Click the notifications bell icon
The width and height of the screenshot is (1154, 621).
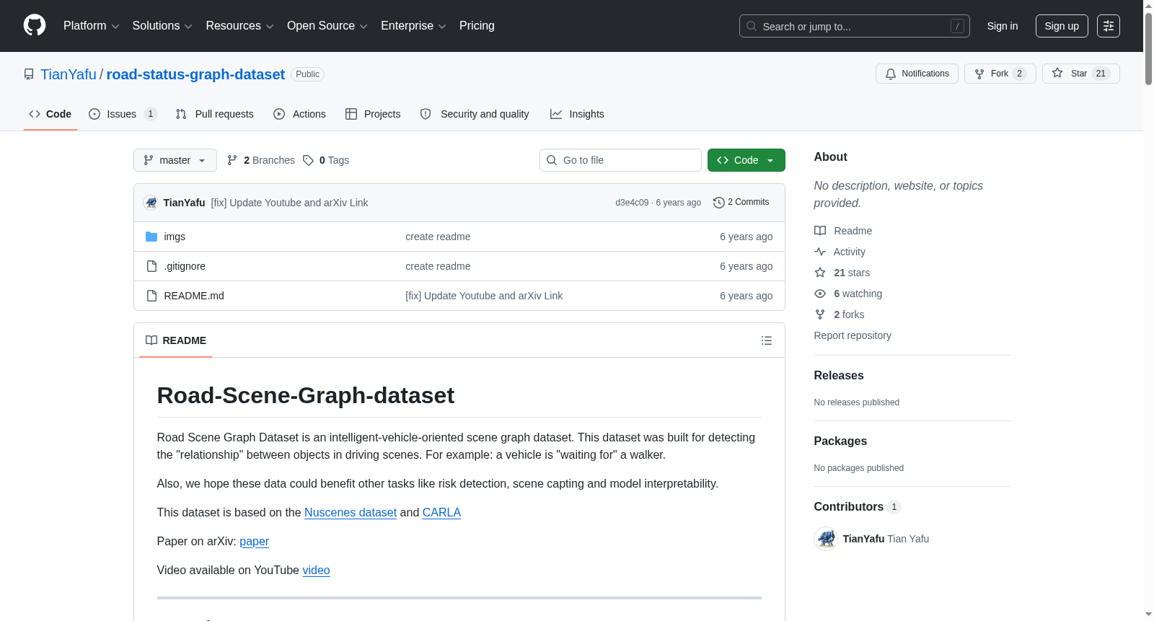pos(891,74)
